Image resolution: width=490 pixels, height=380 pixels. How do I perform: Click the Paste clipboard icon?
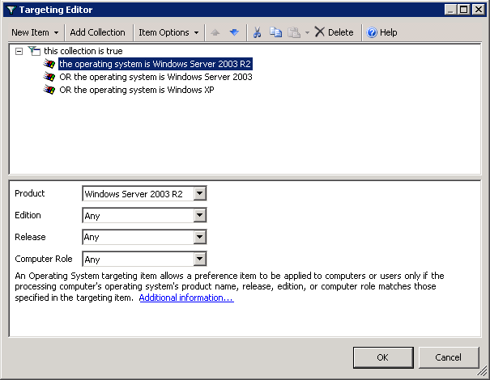[294, 32]
